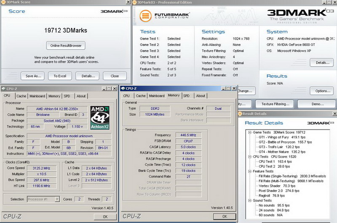Viewport: 337px width, 223px height.
Task: Switch to CPU tab in Memory CPU-Z window
Action: (x=126, y=96)
